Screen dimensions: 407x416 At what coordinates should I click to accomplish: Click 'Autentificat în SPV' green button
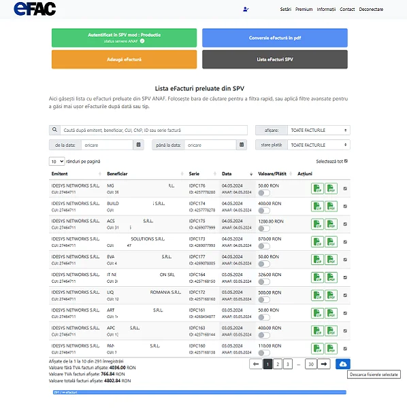[x=124, y=38]
